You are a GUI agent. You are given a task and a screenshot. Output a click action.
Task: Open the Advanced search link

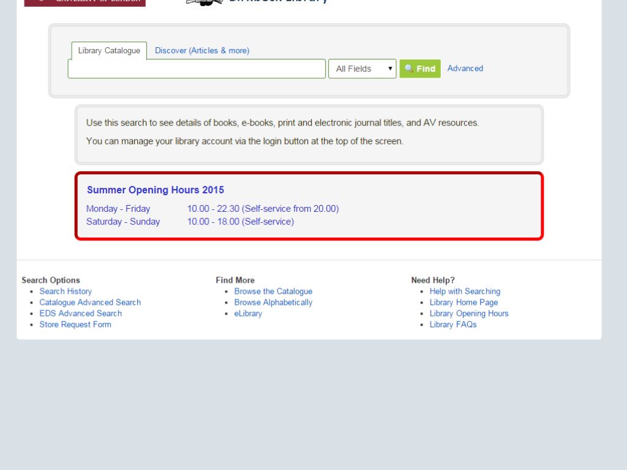tap(465, 69)
